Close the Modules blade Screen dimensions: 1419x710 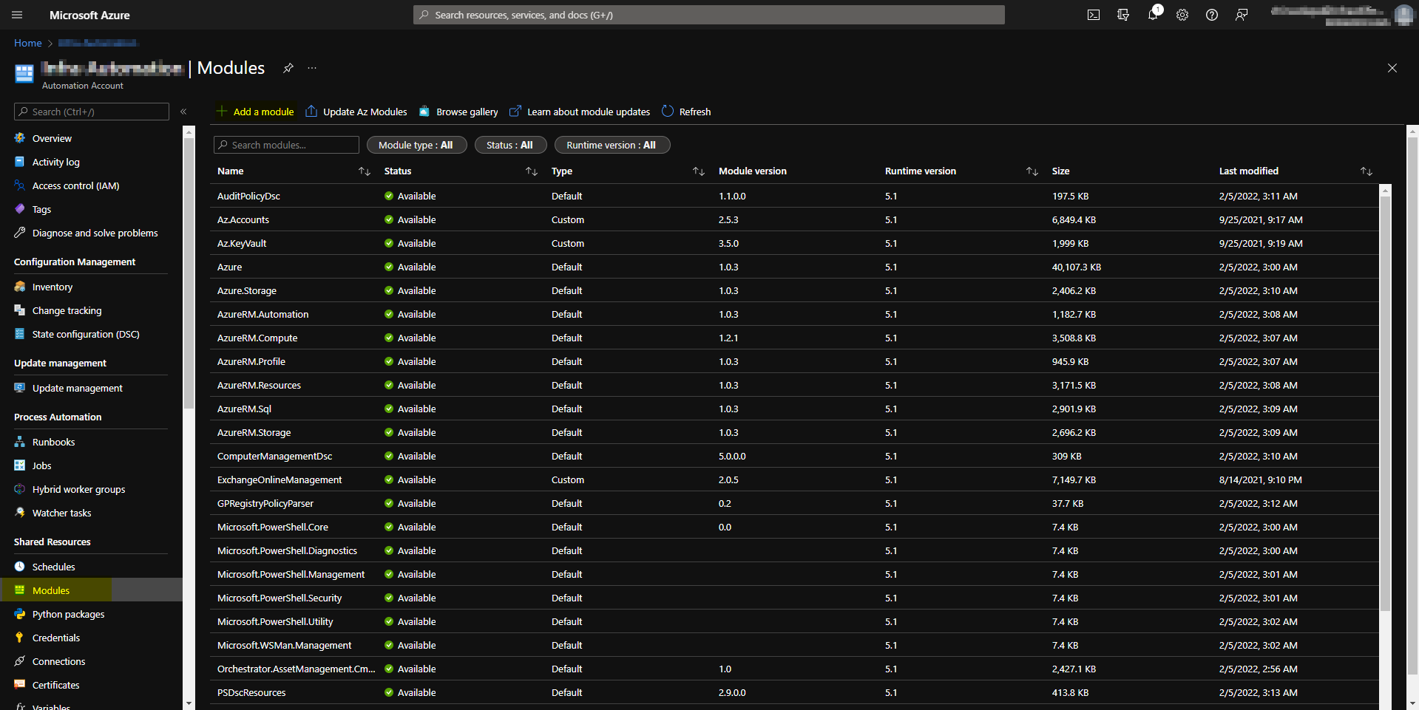[1392, 68]
